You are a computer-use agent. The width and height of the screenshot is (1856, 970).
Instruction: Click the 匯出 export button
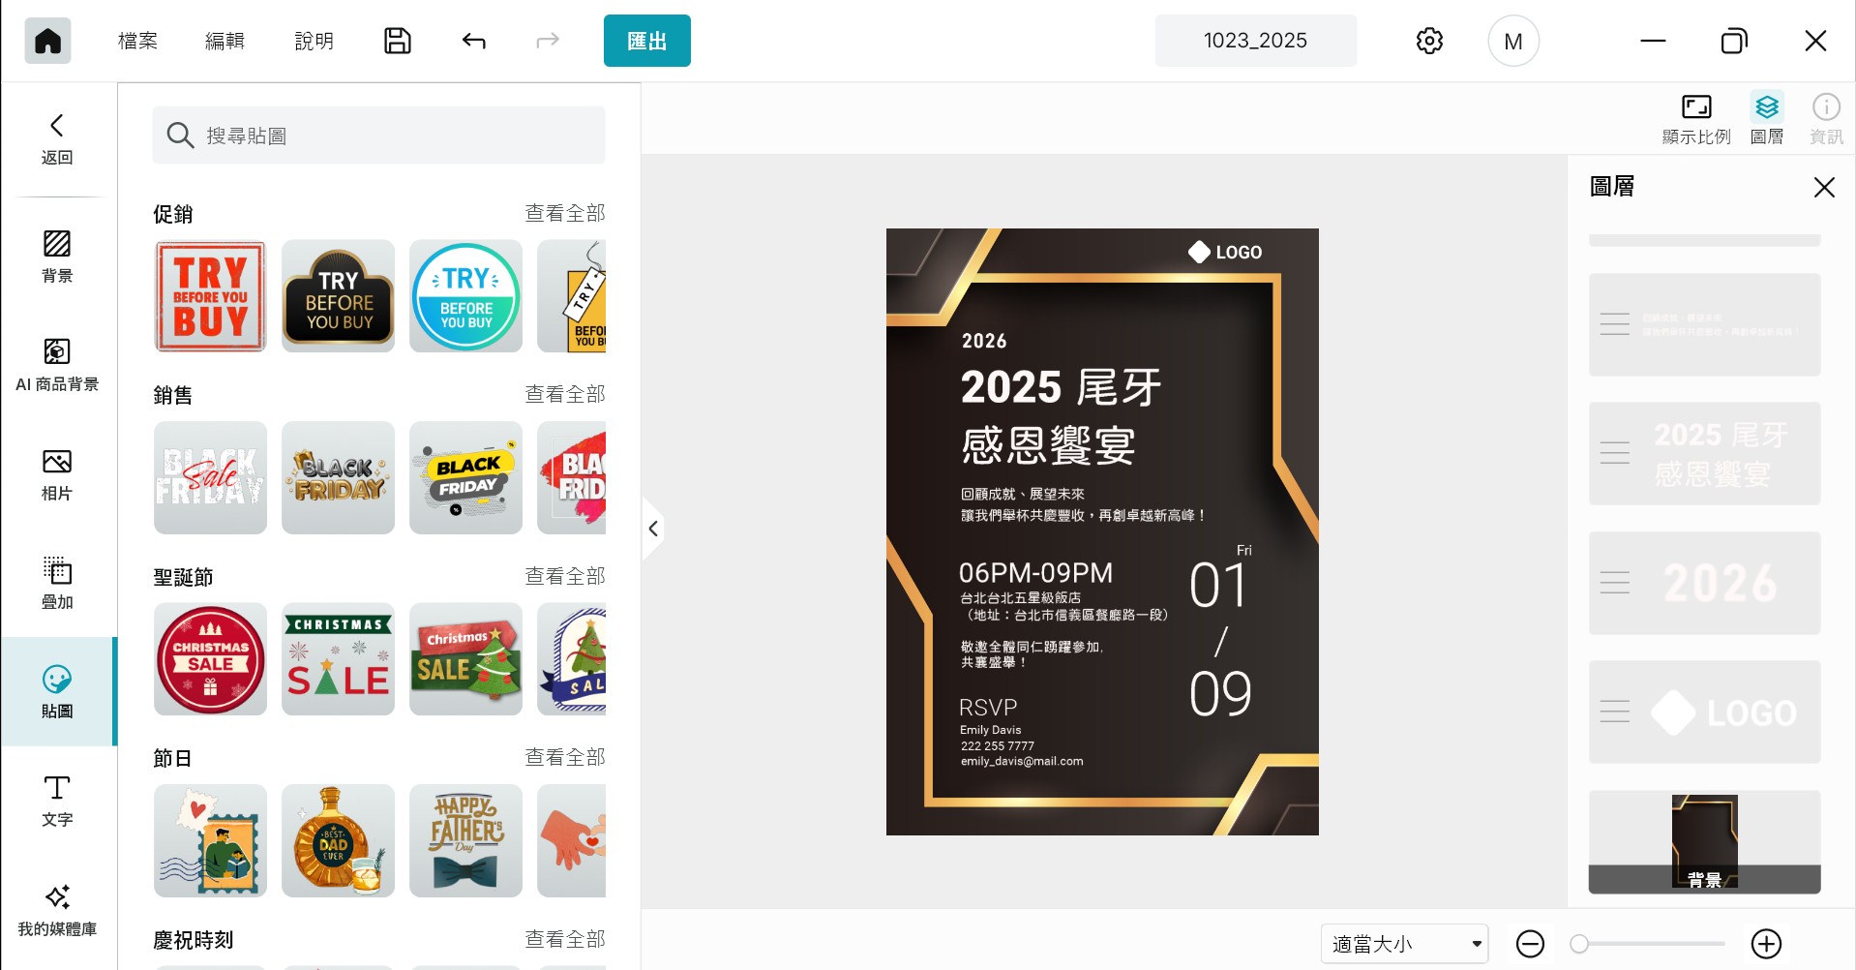point(646,40)
